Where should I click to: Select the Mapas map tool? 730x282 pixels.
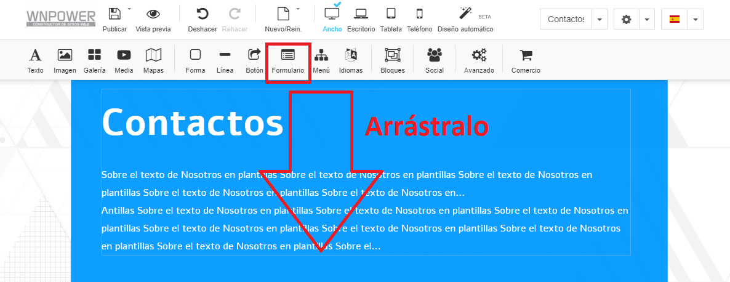(x=153, y=60)
